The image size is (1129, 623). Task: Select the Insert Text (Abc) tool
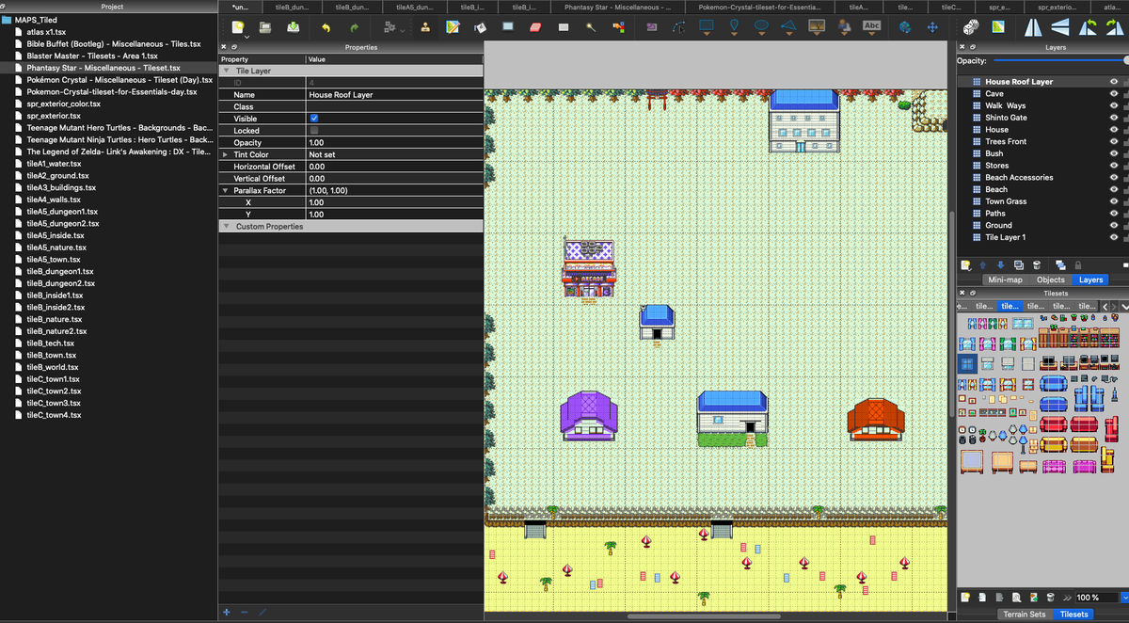point(872,27)
